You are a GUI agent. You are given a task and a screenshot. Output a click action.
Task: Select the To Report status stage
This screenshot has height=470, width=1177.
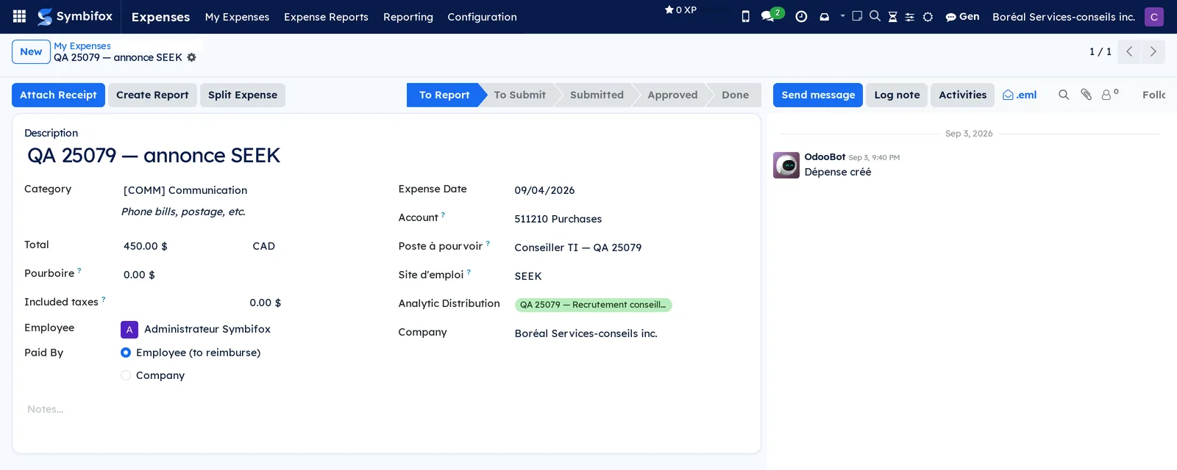tap(444, 95)
